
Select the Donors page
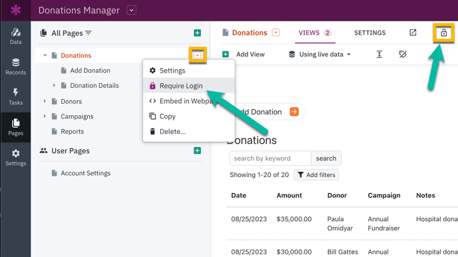(x=71, y=101)
